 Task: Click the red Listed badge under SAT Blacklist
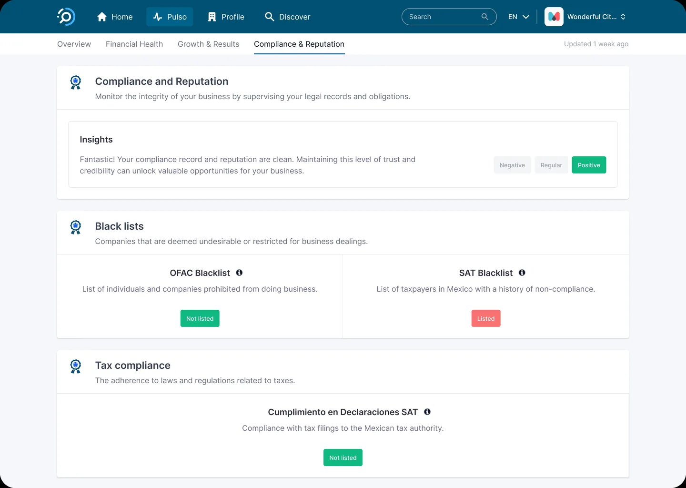point(486,318)
